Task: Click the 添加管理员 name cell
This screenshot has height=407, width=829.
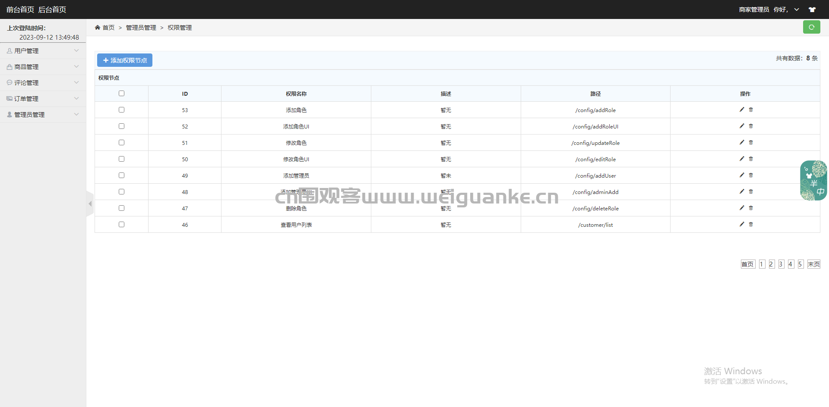Action: 296,176
